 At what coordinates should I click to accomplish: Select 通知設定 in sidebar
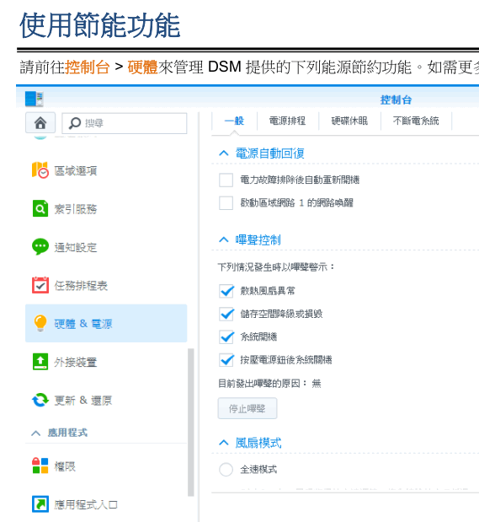tap(106, 247)
